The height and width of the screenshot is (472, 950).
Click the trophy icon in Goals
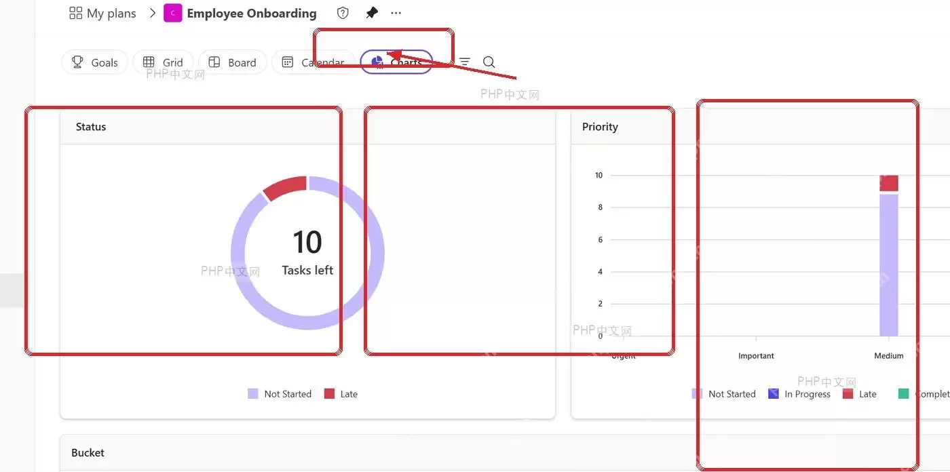(x=77, y=62)
